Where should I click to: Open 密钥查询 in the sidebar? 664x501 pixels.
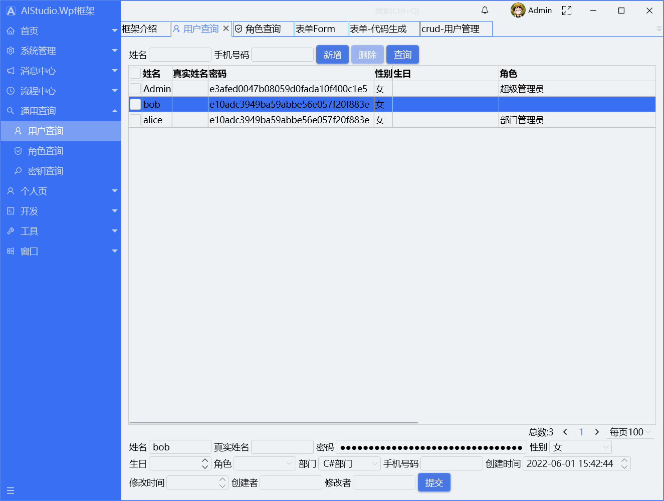click(x=61, y=171)
